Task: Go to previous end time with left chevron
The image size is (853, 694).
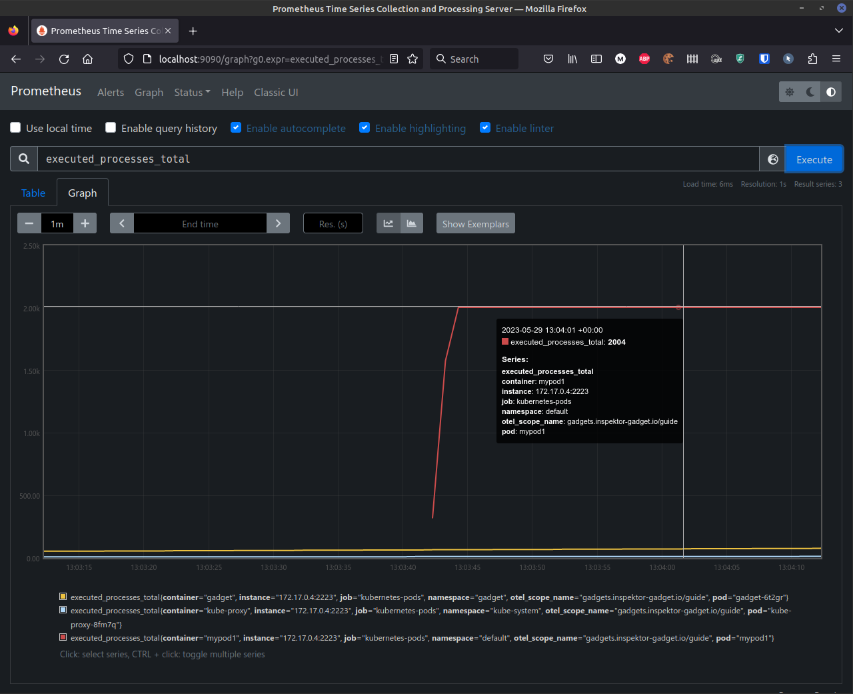Action: point(122,223)
